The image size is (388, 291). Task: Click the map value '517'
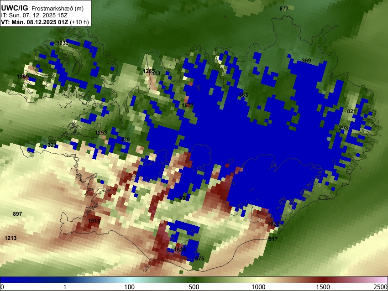tap(273, 239)
